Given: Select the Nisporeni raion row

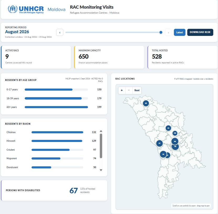Looking at the screenshot, I should click(51, 158).
